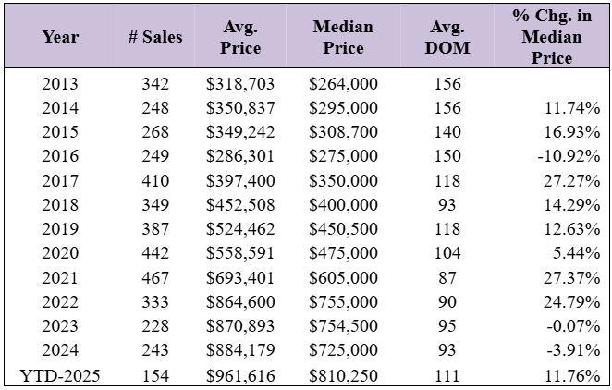Click the # Sales column header

click(x=155, y=37)
